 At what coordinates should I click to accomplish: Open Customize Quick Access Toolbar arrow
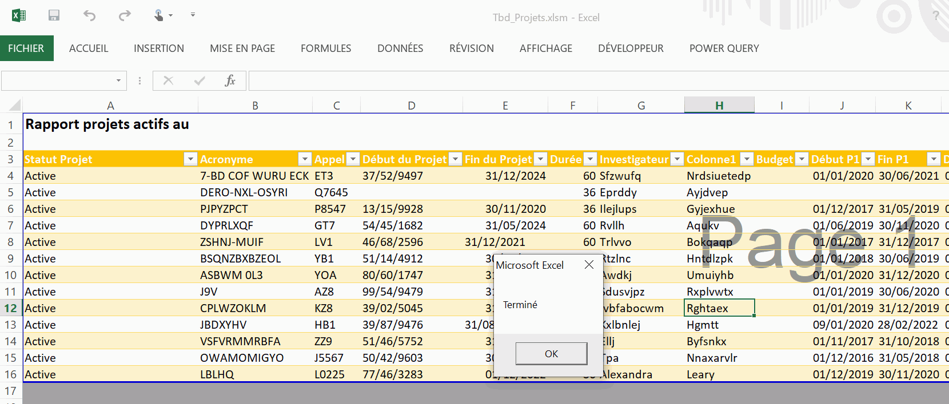pos(193,15)
